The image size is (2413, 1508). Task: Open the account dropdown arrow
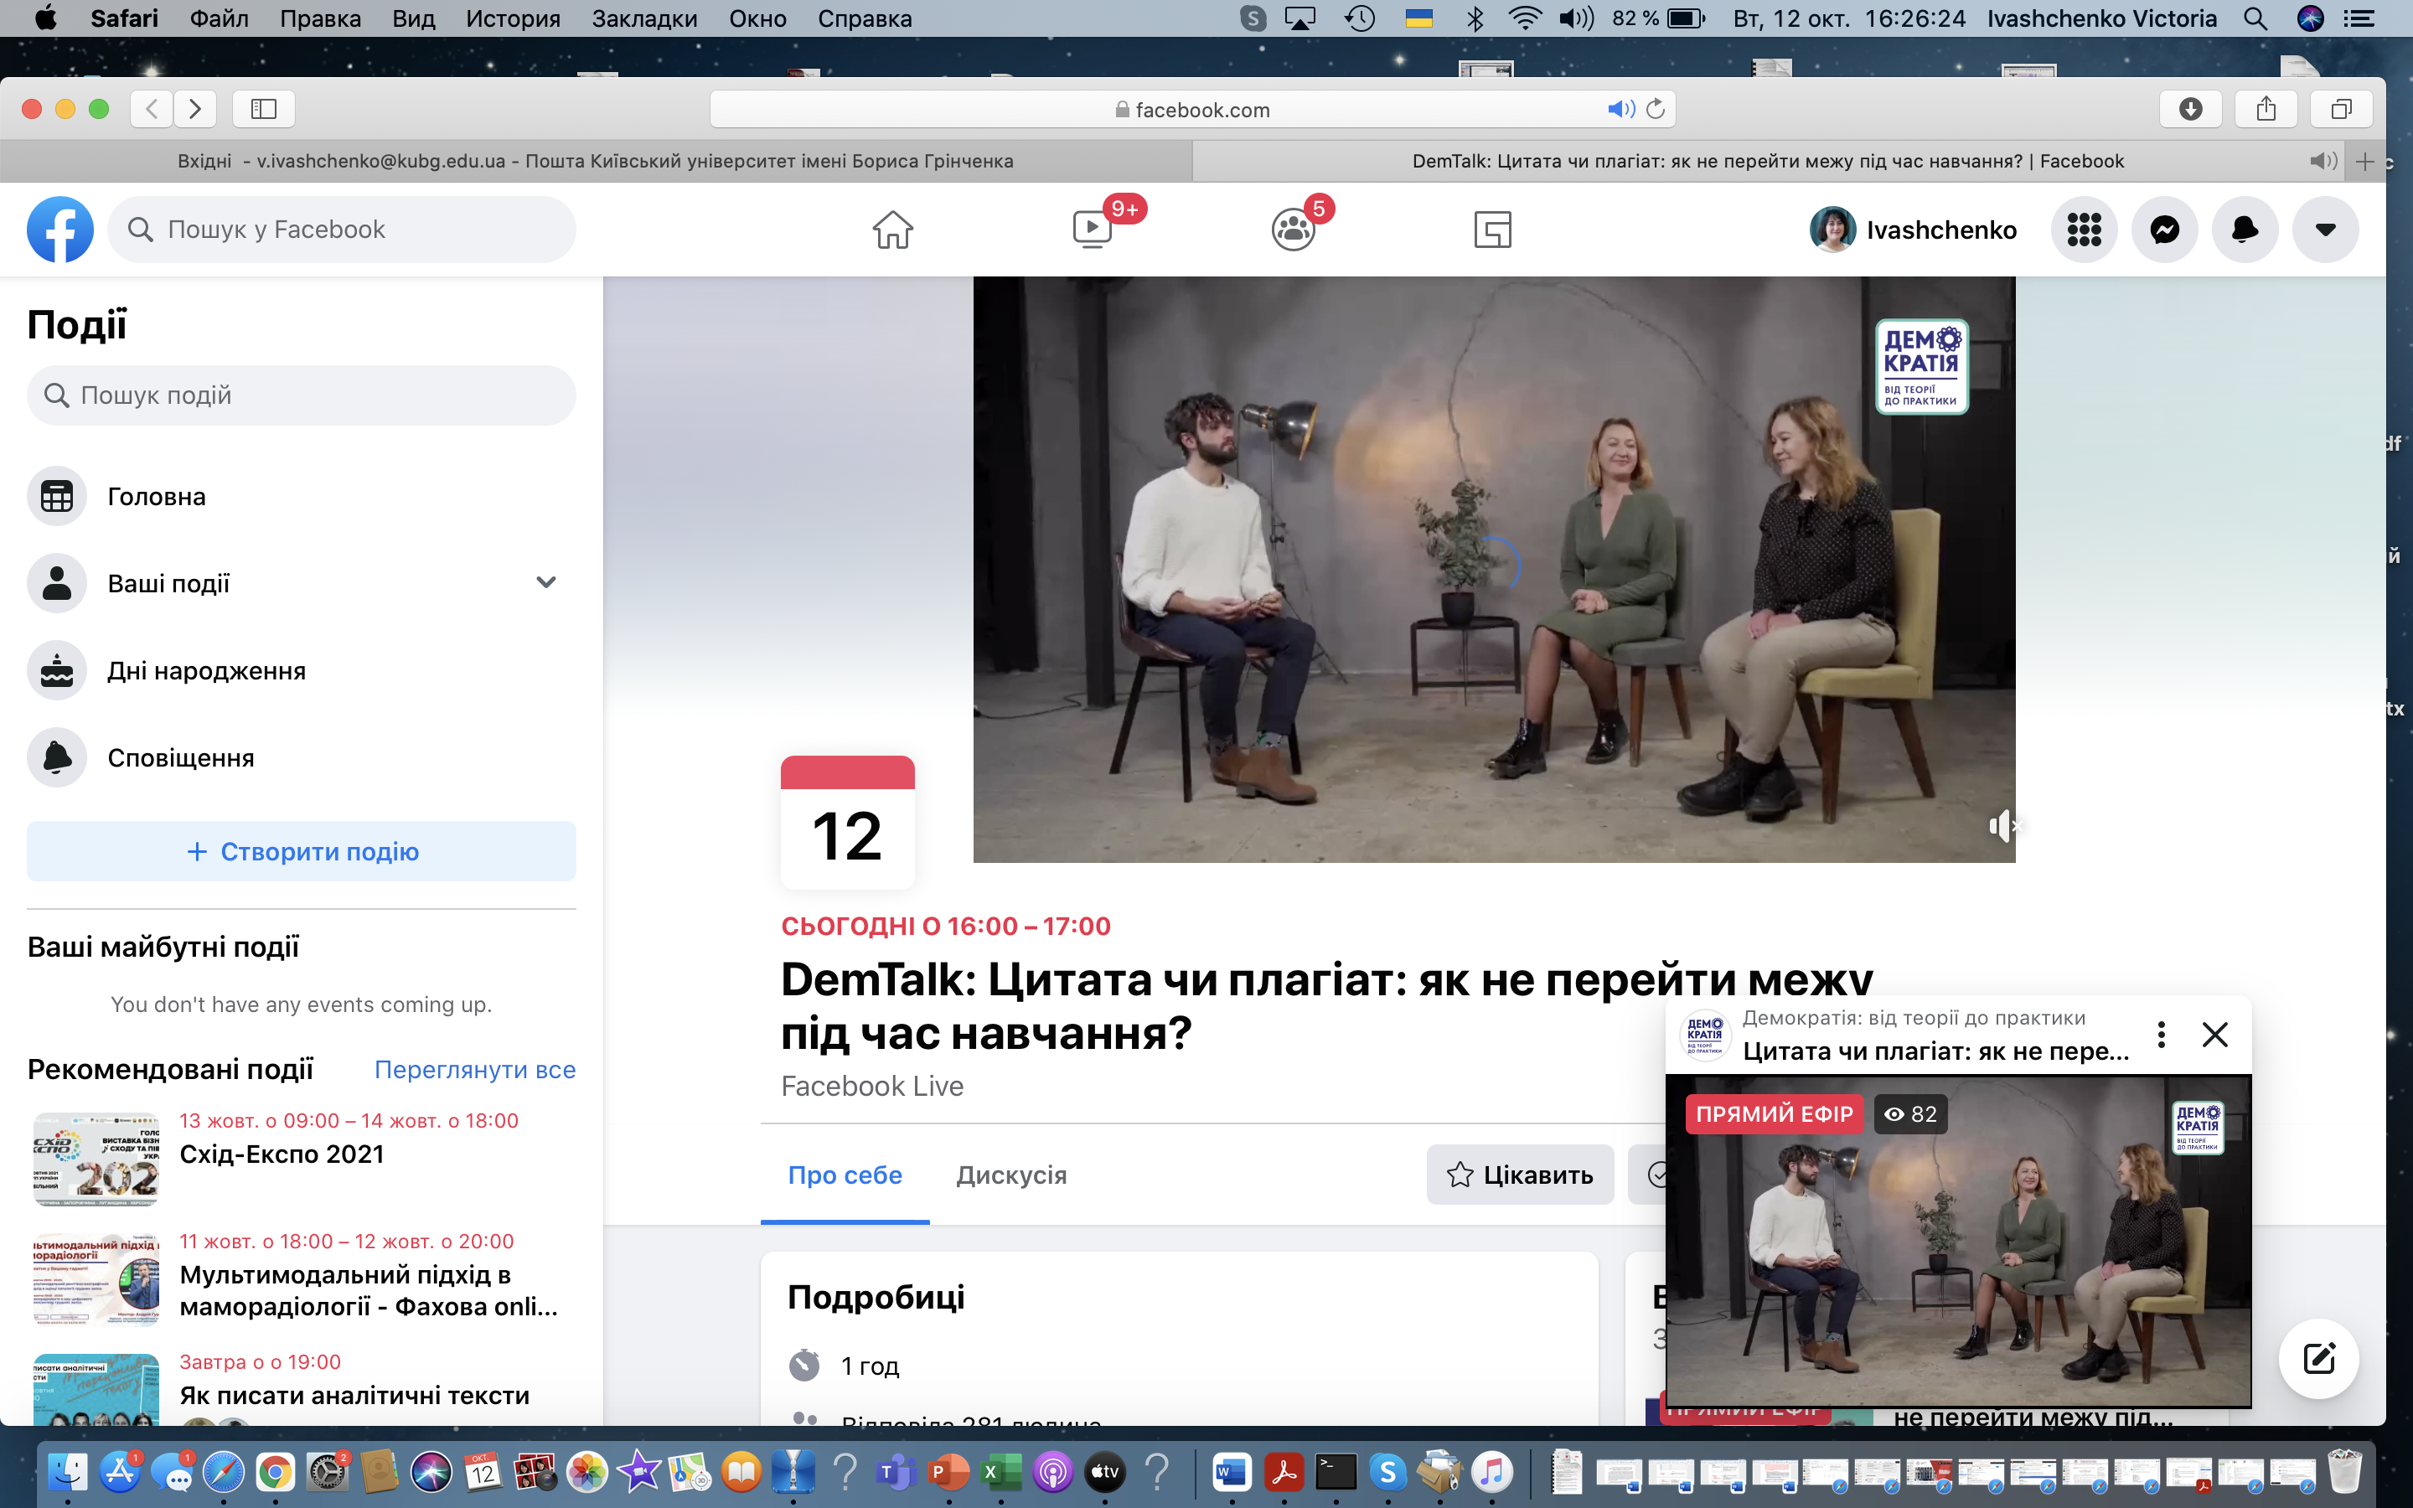[2325, 230]
